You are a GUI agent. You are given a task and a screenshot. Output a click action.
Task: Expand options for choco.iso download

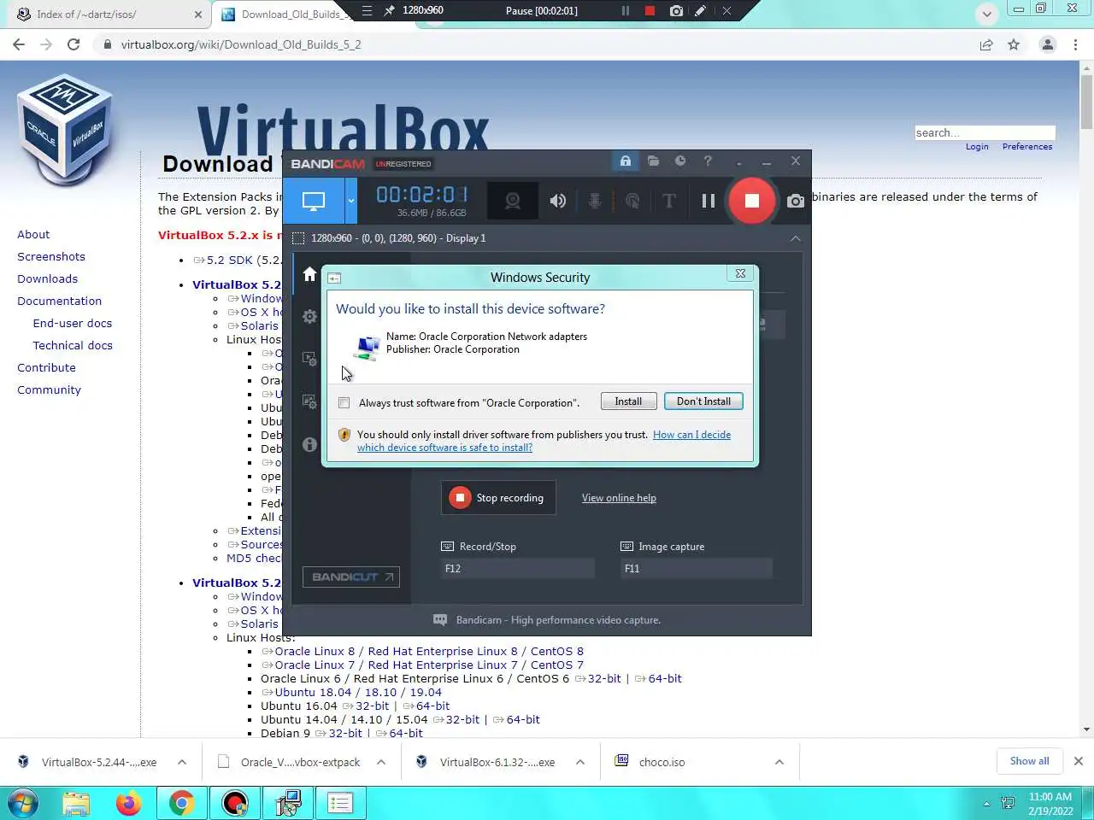click(779, 762)
